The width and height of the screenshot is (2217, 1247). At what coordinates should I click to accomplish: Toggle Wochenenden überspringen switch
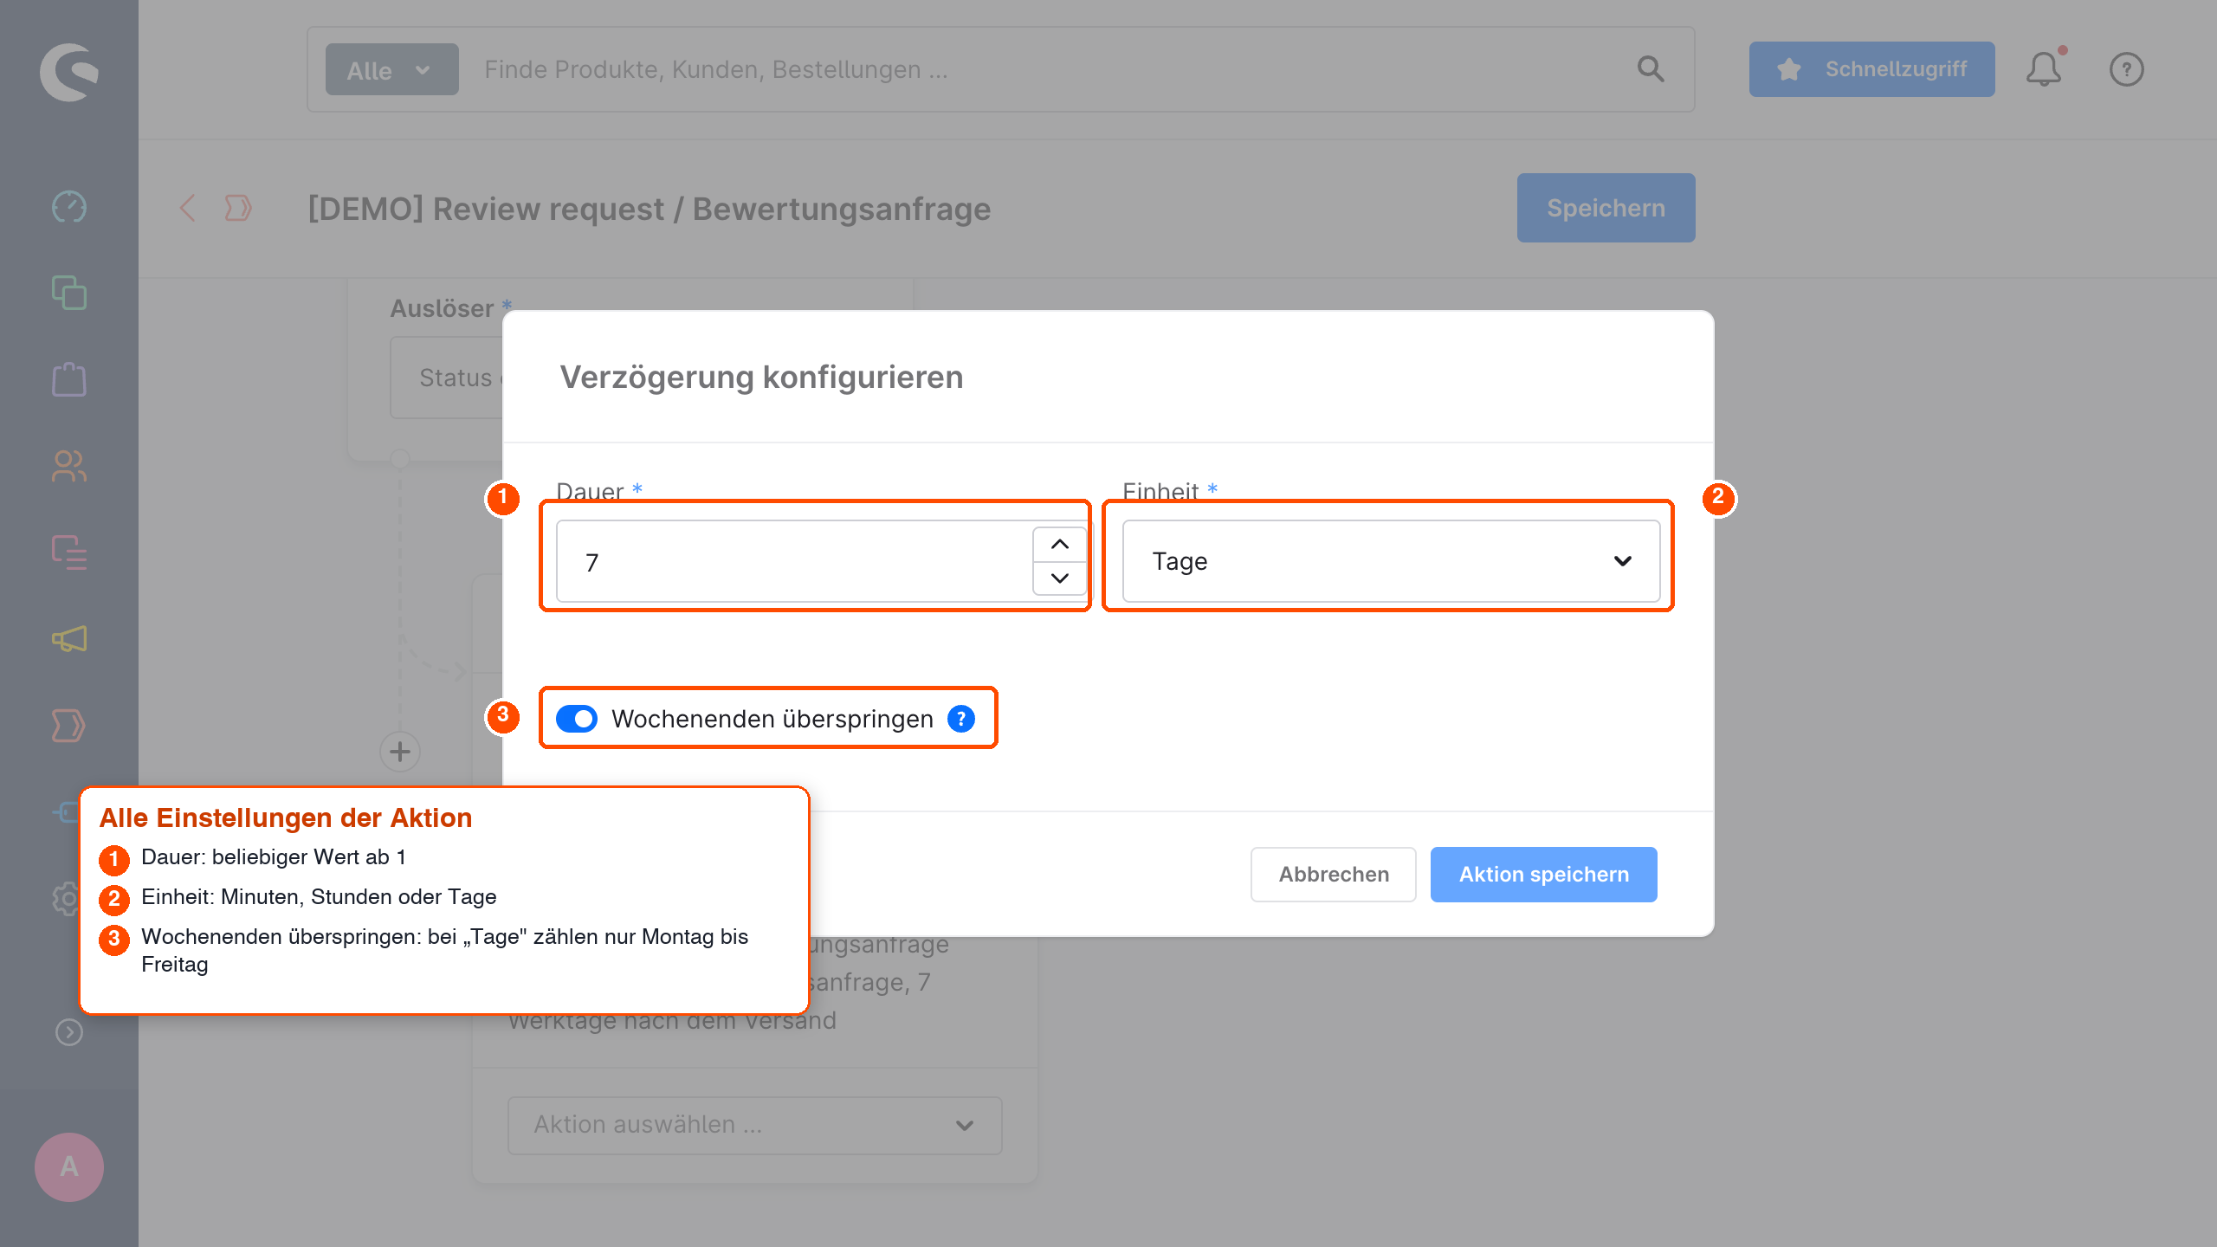pos(577,719)
